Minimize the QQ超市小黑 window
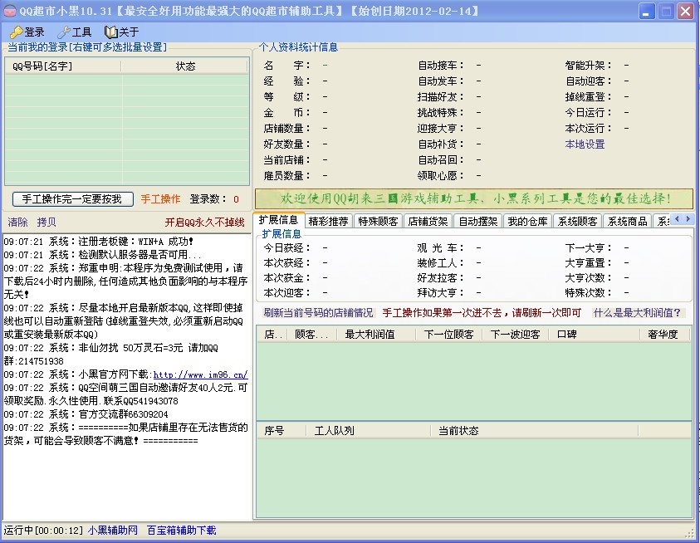 (x=646, y=11)
